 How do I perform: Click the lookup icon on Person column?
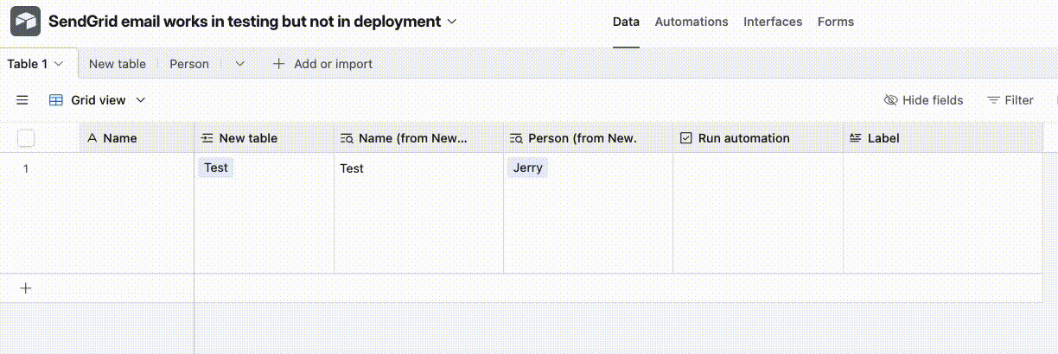(x=516, y=138)
